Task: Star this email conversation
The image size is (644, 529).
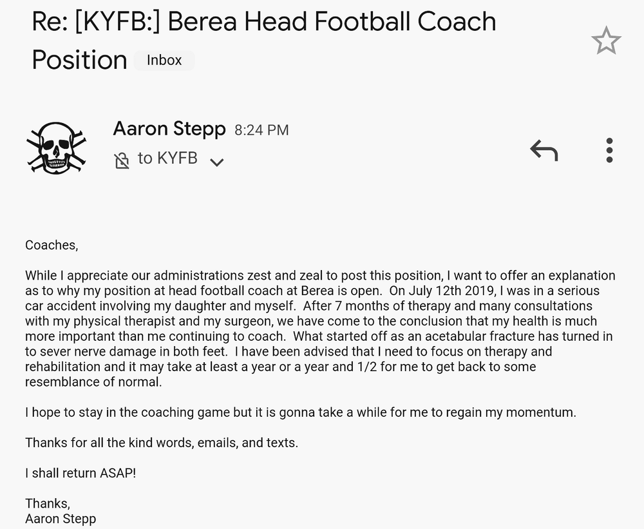Action: (606, 41)
